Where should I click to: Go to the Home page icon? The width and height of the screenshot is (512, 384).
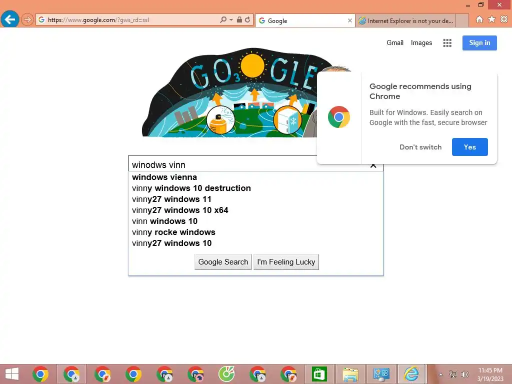[479, 19]
